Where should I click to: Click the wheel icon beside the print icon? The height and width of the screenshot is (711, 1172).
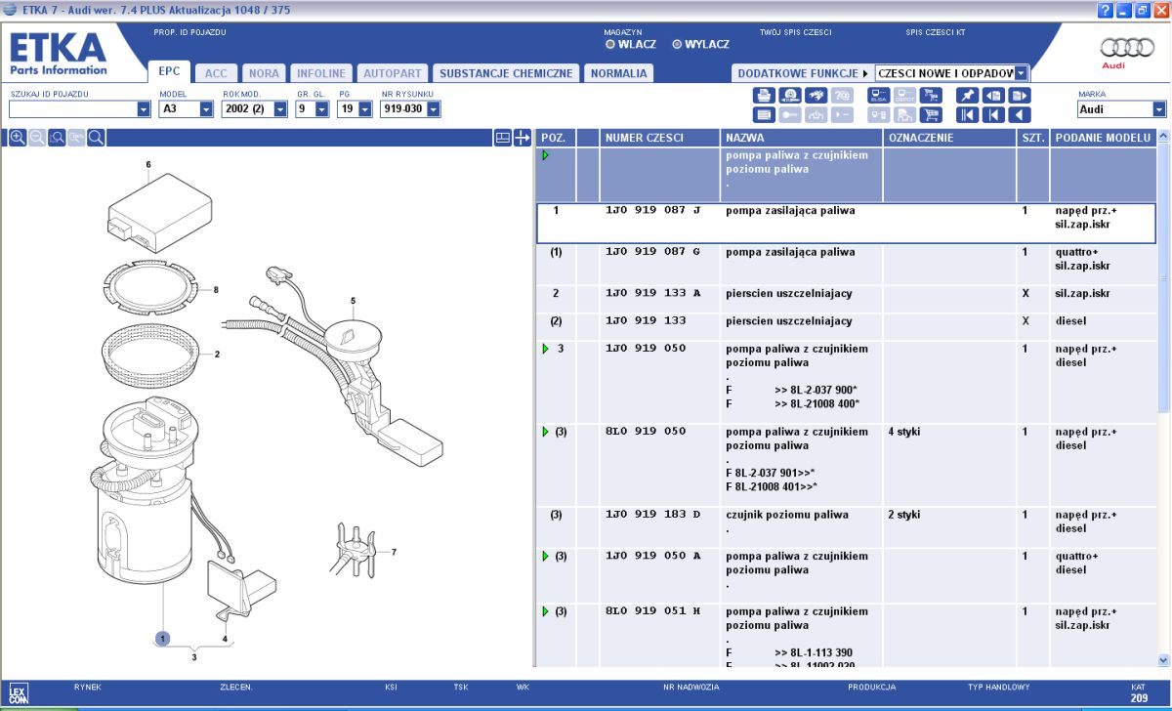click(x=789, y=96)
